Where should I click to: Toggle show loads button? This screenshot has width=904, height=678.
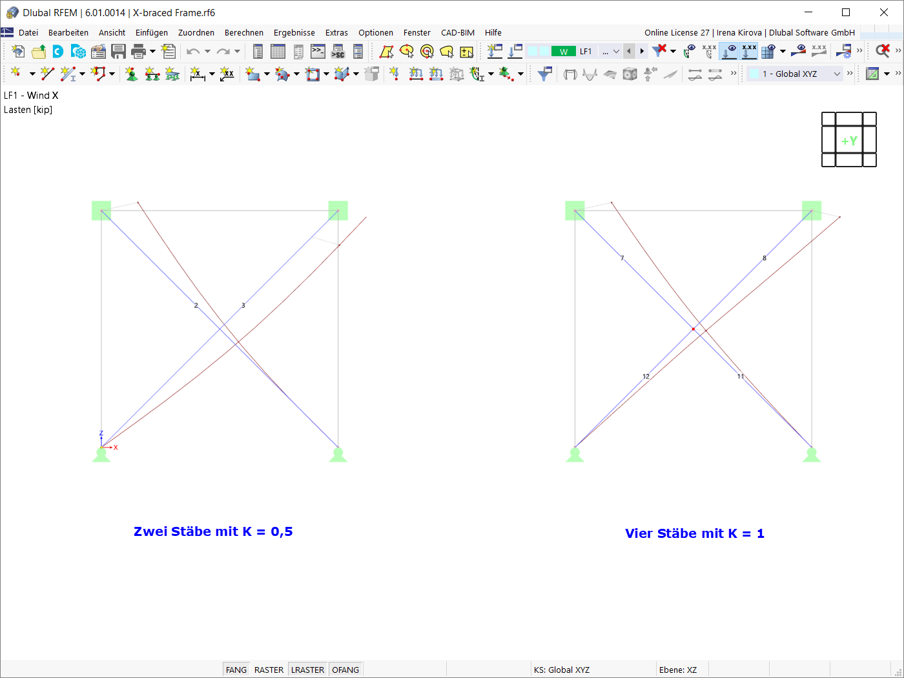[729, 51]
